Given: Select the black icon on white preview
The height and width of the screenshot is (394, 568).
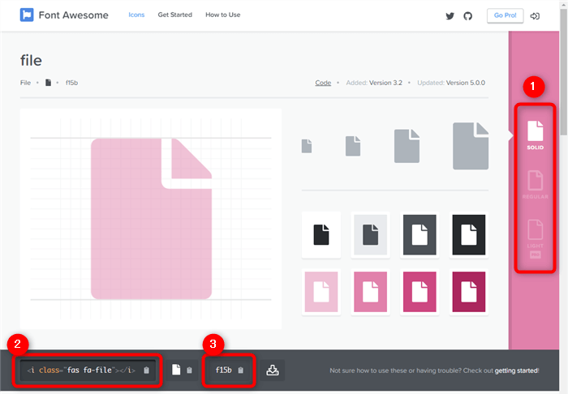Looking at the screenshot, I should pyautogui.click(x=321, y=234).
